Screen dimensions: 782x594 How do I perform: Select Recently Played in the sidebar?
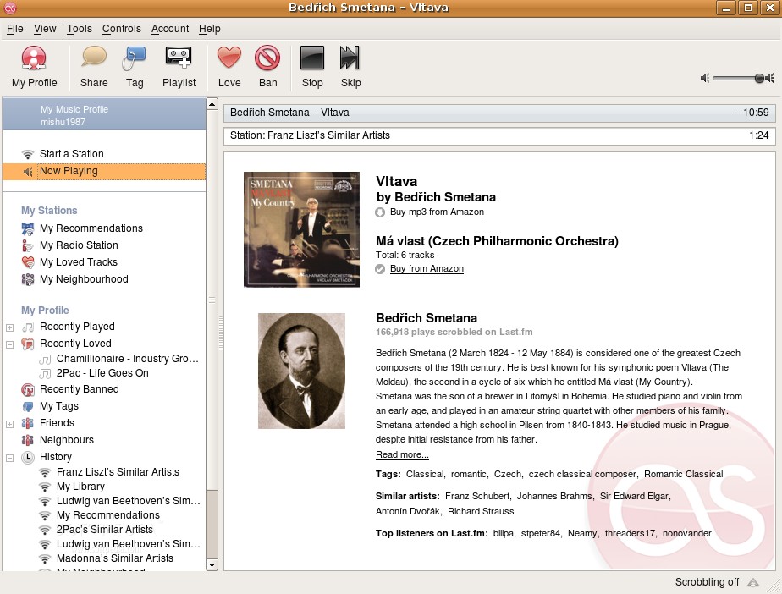(77, 326)
